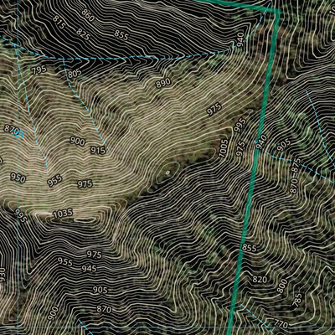Click the 825 contour label
Viewport: 335px width, 335px height.
(83, 34)
